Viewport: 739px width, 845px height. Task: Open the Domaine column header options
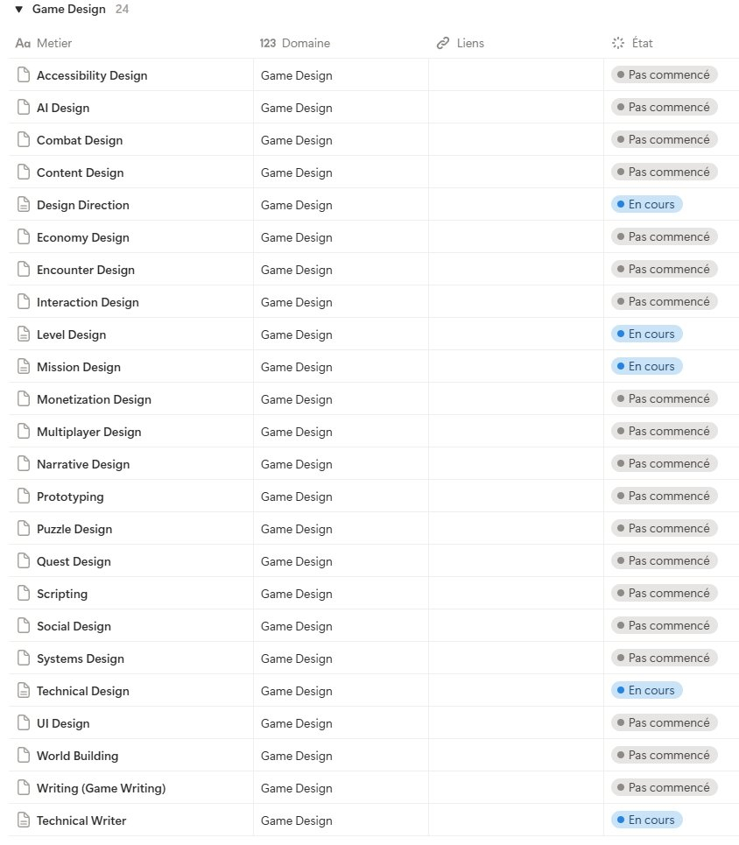[x=306, y=43]
